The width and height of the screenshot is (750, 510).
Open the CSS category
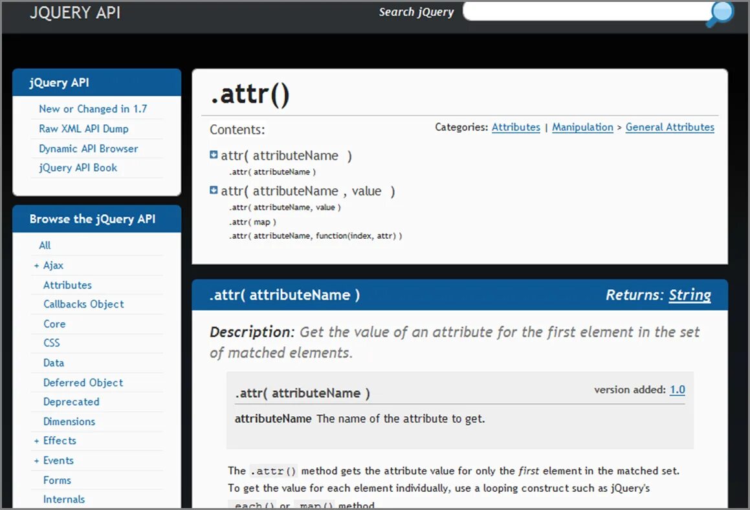point(52,343)
